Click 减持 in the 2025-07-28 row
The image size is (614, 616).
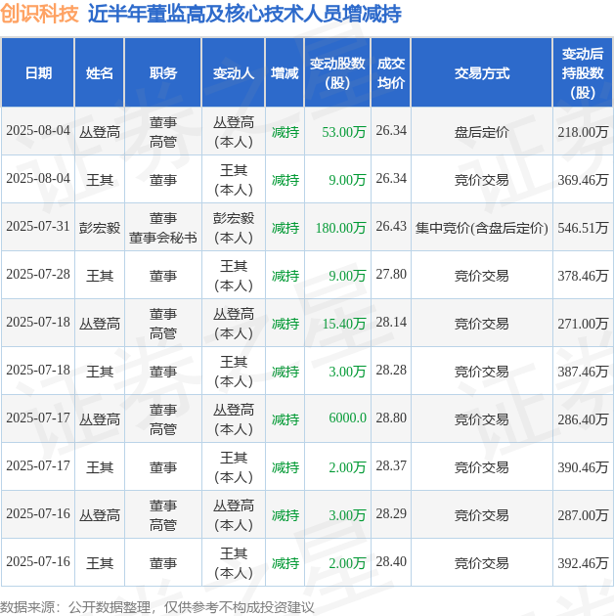(285, 276)
